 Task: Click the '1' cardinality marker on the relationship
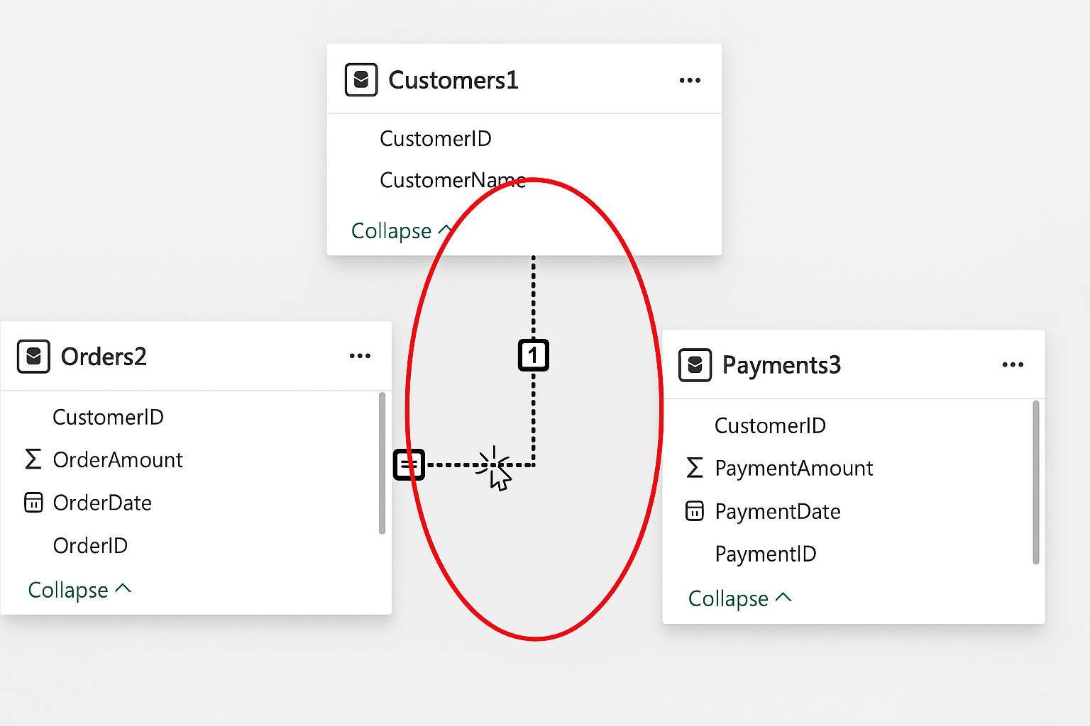coord(534,356)
